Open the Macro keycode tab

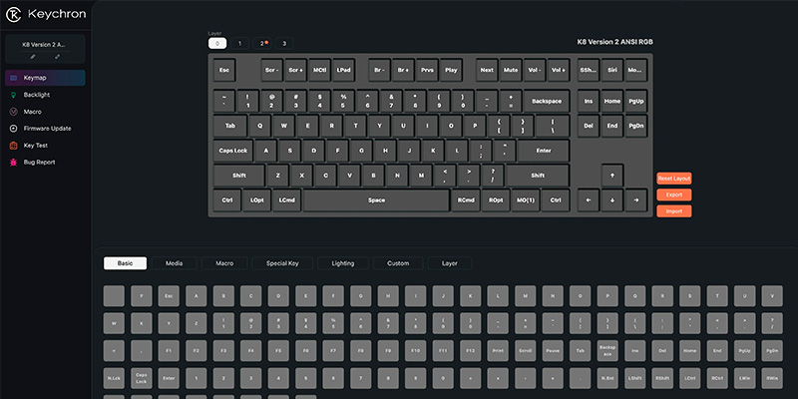224,263
